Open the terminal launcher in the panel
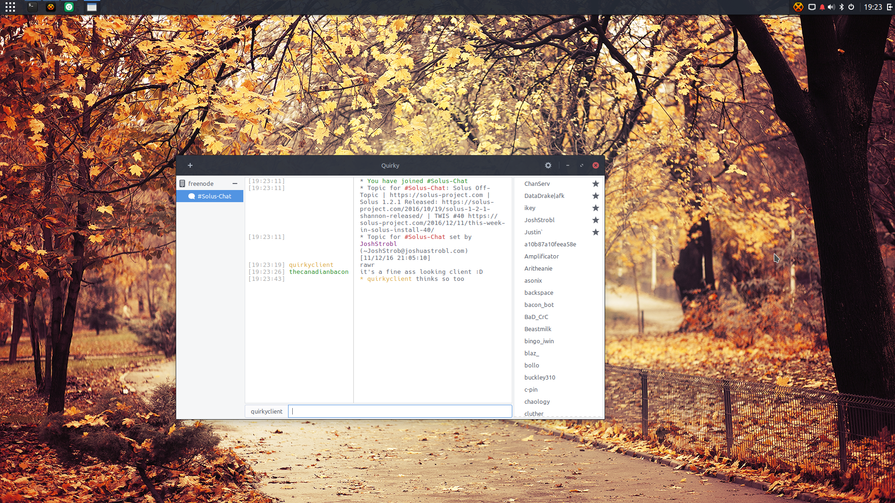Viewport: 895px width, 503px height. coord(32,7)
